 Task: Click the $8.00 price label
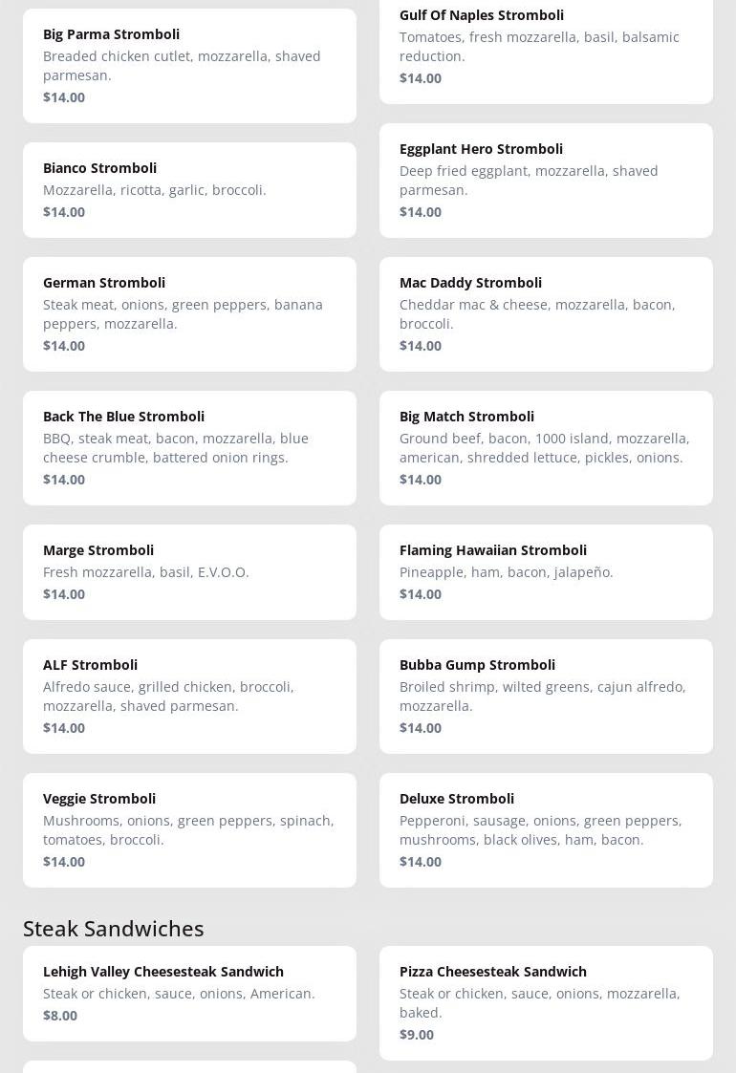[60, 1016]
